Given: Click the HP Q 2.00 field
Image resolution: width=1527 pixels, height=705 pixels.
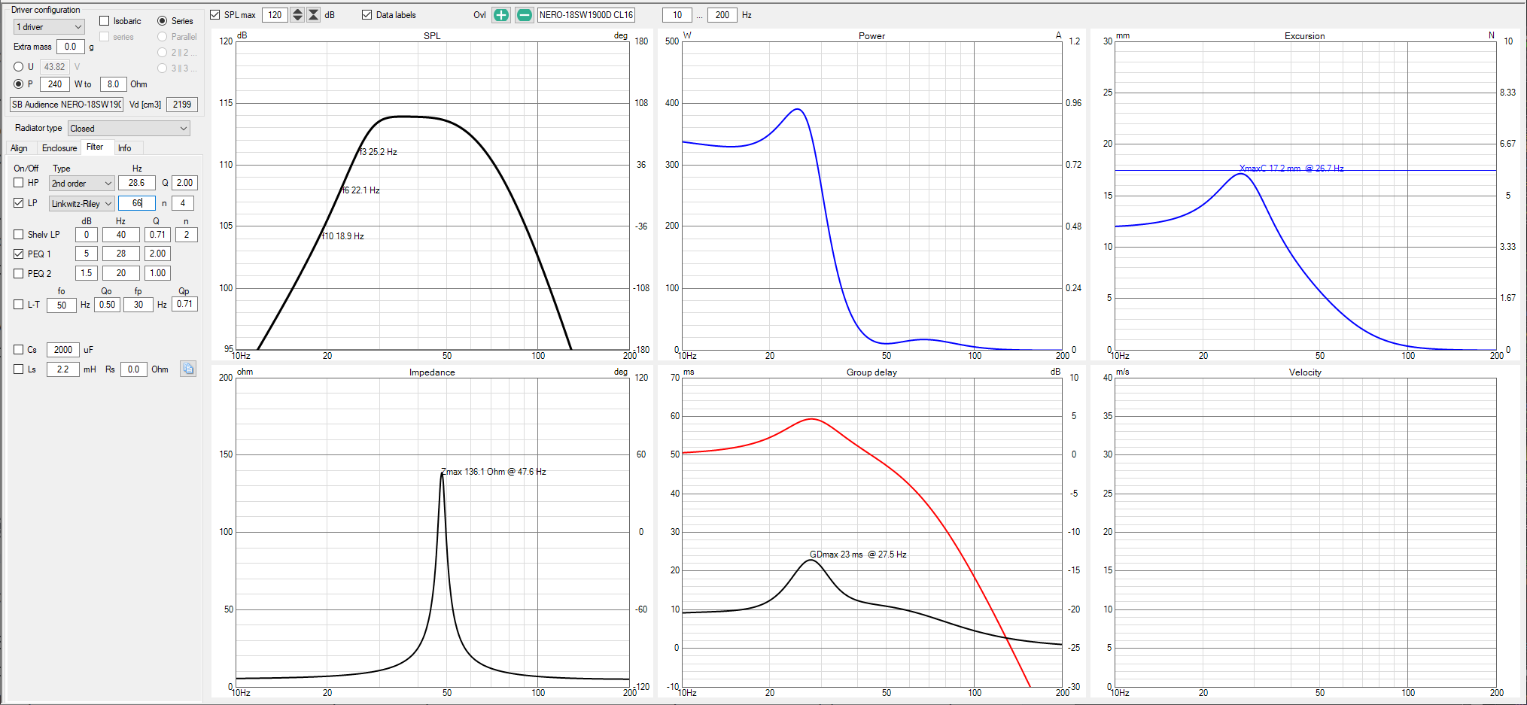Looking at the screenshot, I should (184, 183).
